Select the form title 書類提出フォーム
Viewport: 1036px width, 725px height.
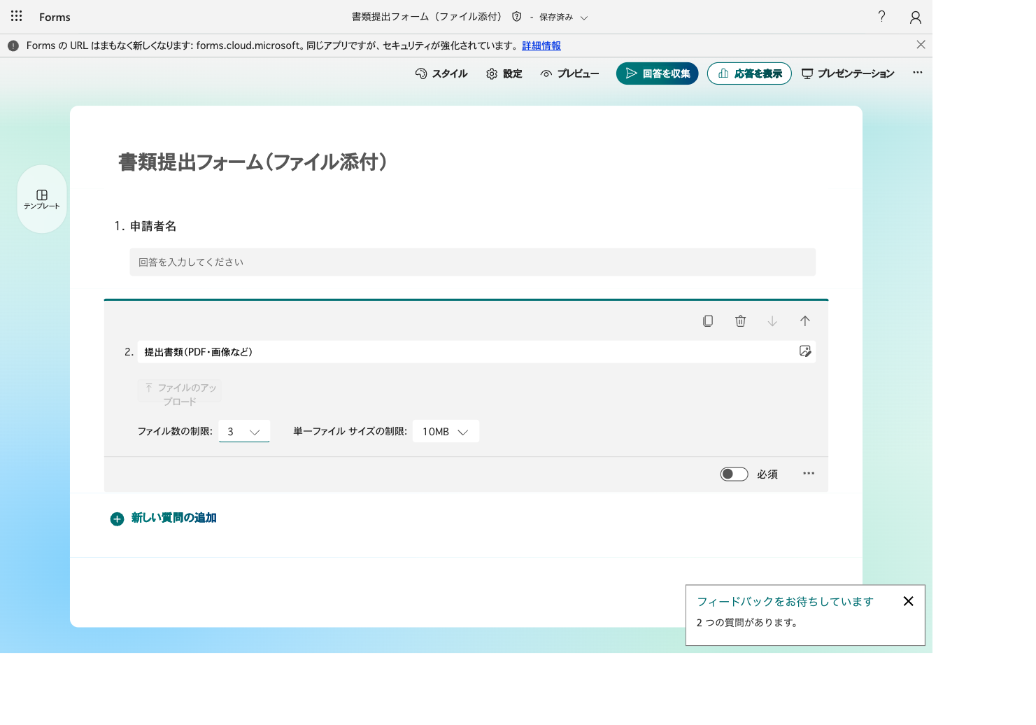point(253,162)
